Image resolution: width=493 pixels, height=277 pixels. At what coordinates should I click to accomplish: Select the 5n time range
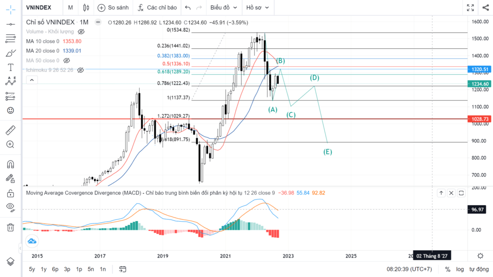point(90,269)
